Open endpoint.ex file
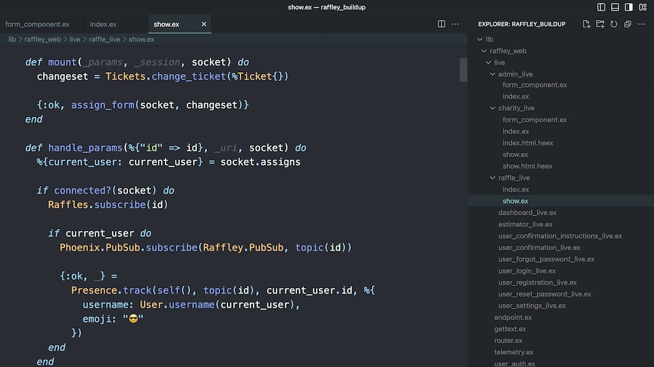 click(512, 317)
